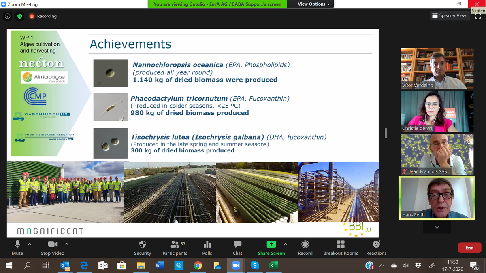Open OneDrive cloud tray icon
This screenshot has height=273, width=486.
click(394, 265)
